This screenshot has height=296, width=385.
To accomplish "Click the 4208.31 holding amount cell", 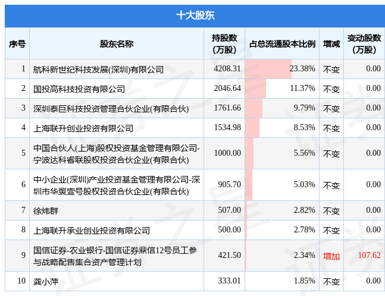I will click(228, 69).
